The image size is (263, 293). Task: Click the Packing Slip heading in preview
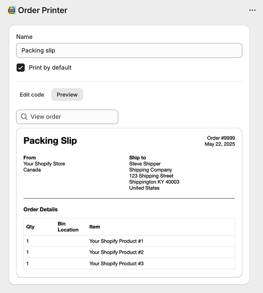point(50,141)
